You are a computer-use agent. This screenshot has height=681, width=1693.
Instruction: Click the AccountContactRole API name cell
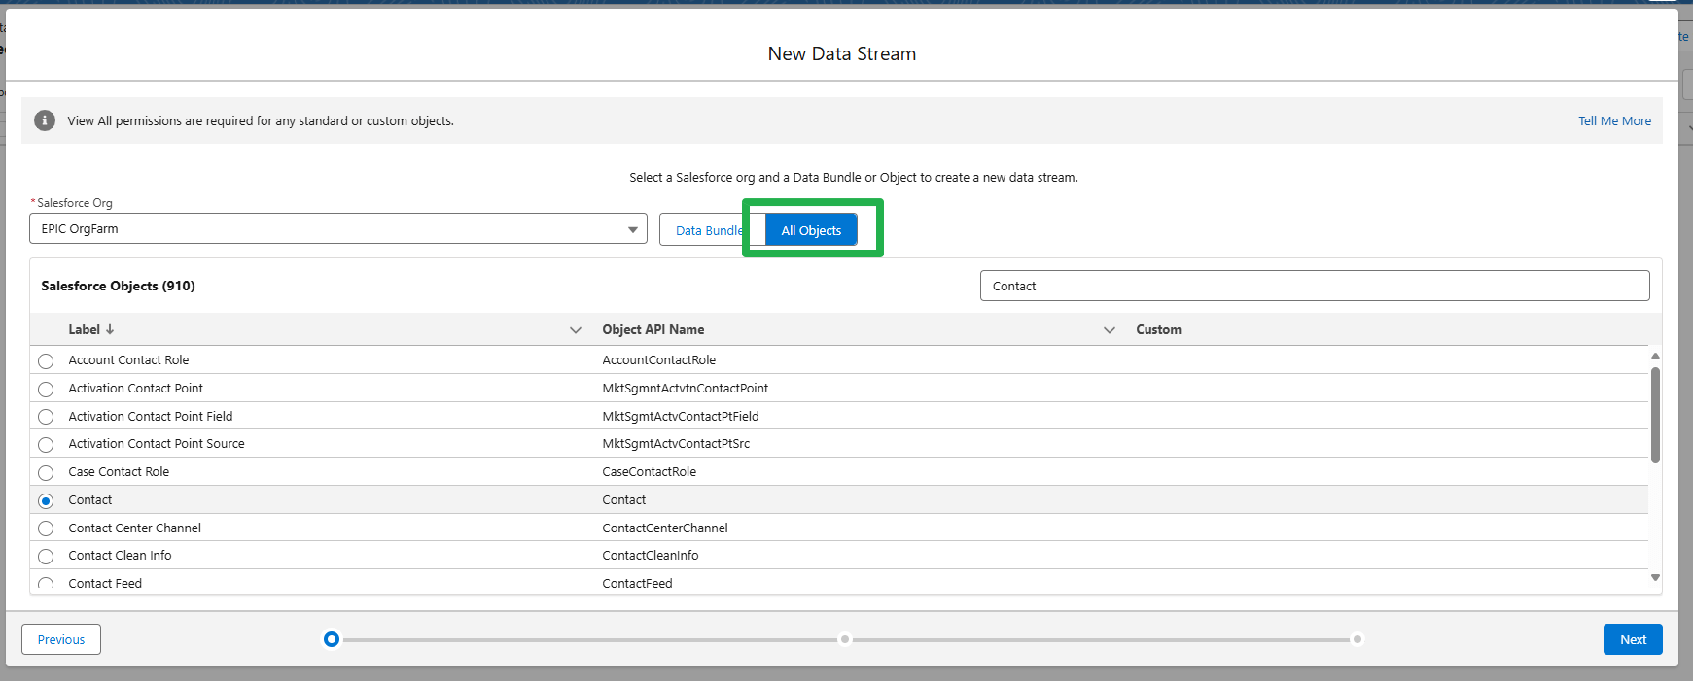click(658, 359)
